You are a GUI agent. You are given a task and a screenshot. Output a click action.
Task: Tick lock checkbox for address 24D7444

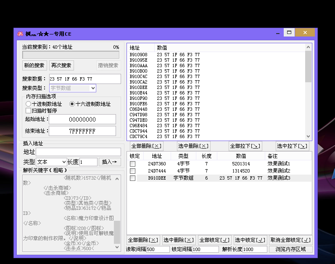coord(133,171)
